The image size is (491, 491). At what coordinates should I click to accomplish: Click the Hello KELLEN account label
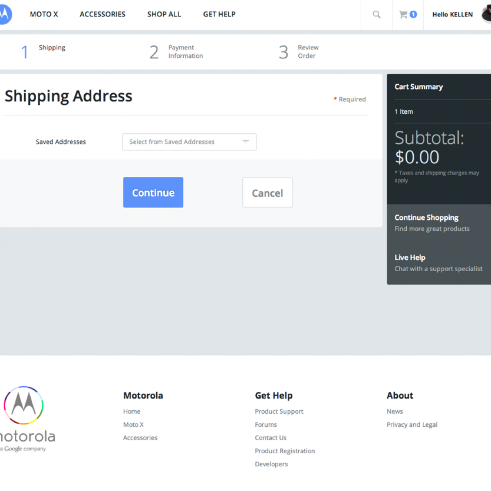(453, 15)
